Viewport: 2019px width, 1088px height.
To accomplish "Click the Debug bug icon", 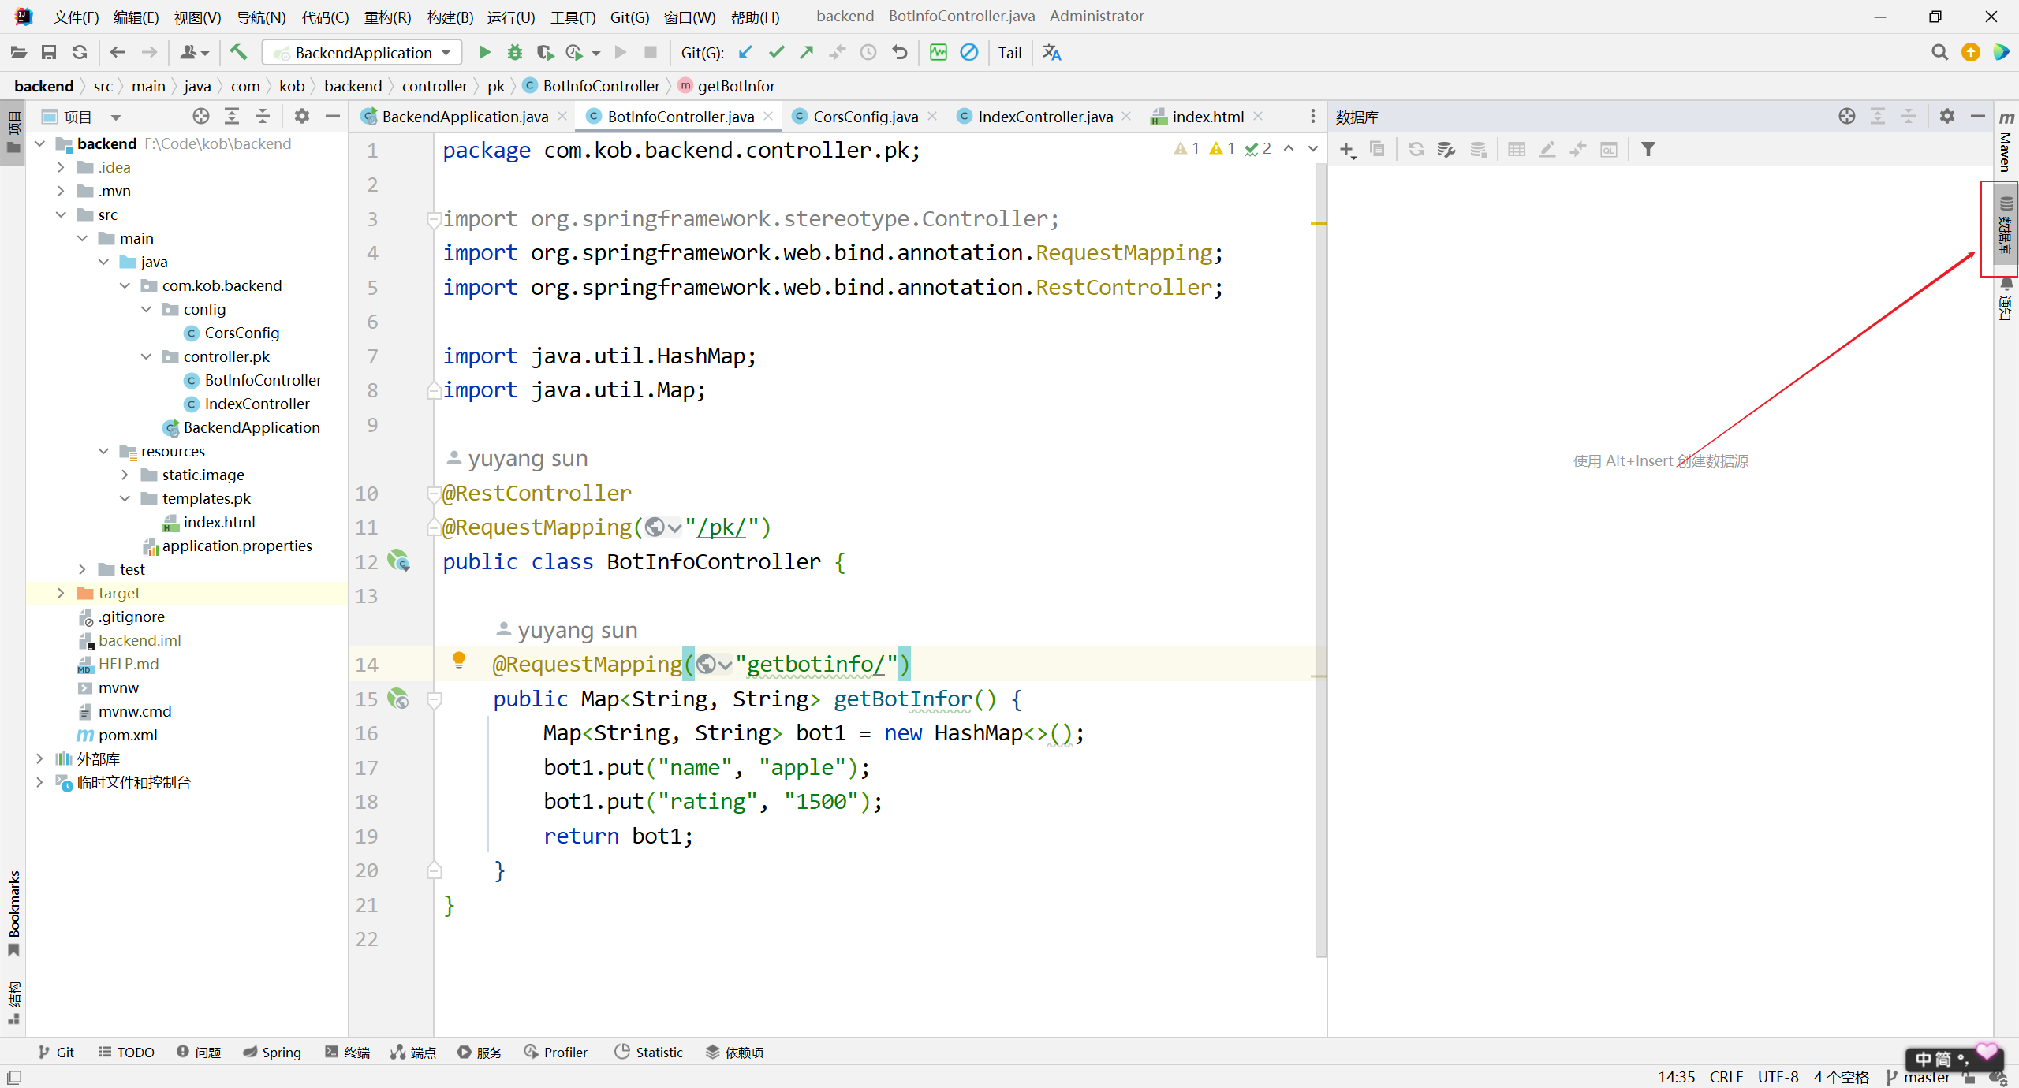I will (515, 53).
